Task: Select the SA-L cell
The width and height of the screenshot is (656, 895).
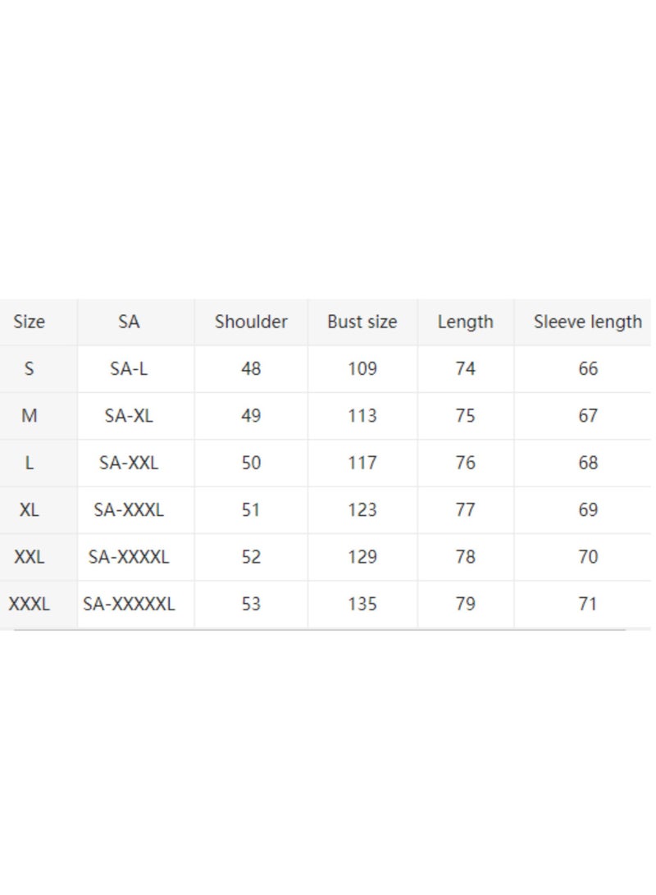Action: coord(129,368)
